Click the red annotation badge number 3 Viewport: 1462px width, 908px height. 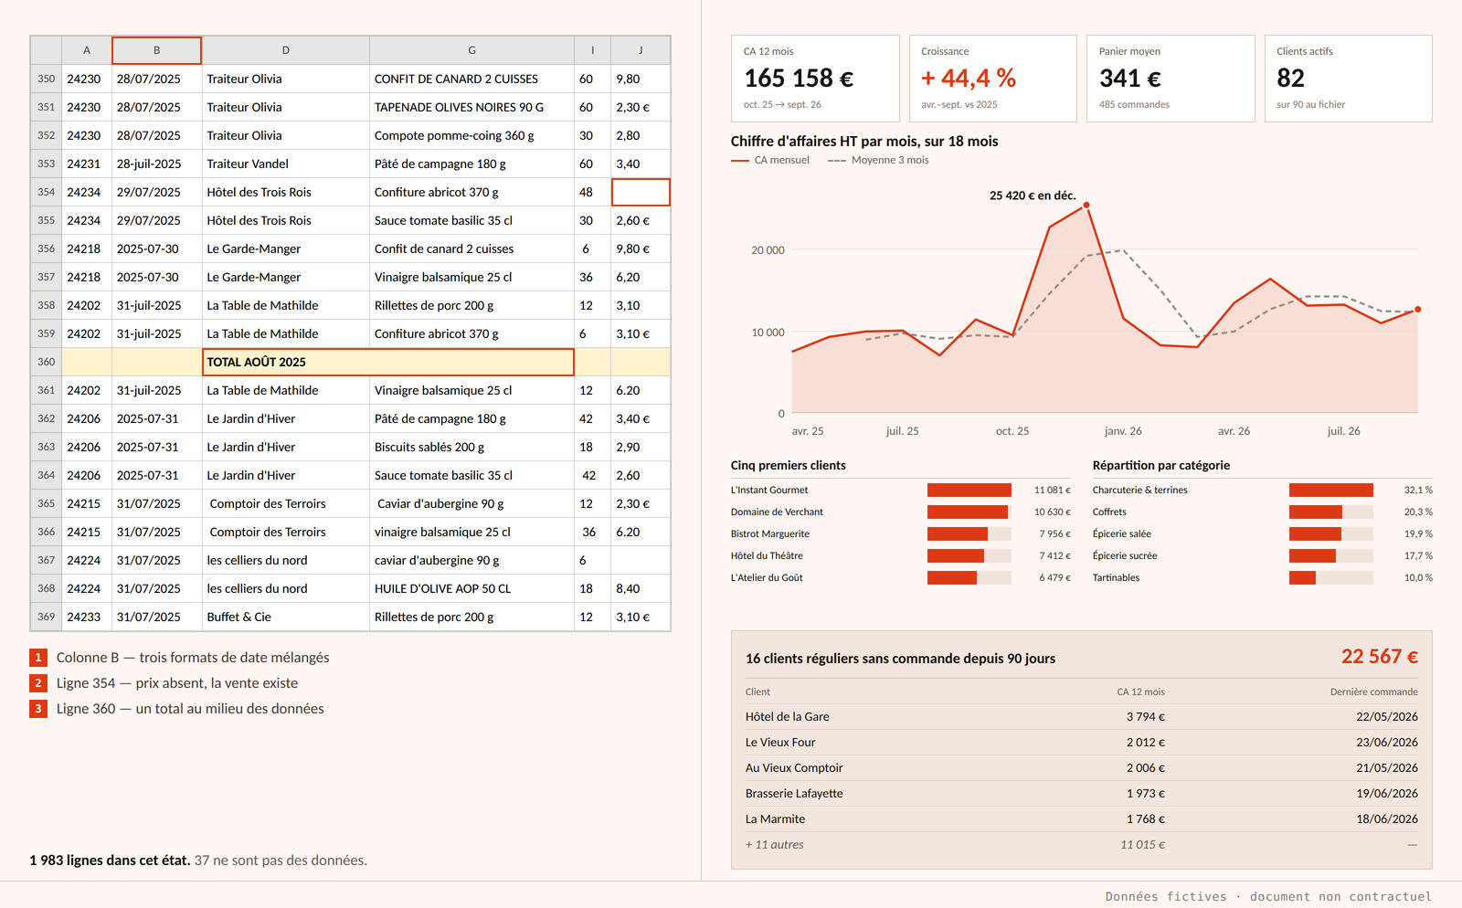(38, 709)
